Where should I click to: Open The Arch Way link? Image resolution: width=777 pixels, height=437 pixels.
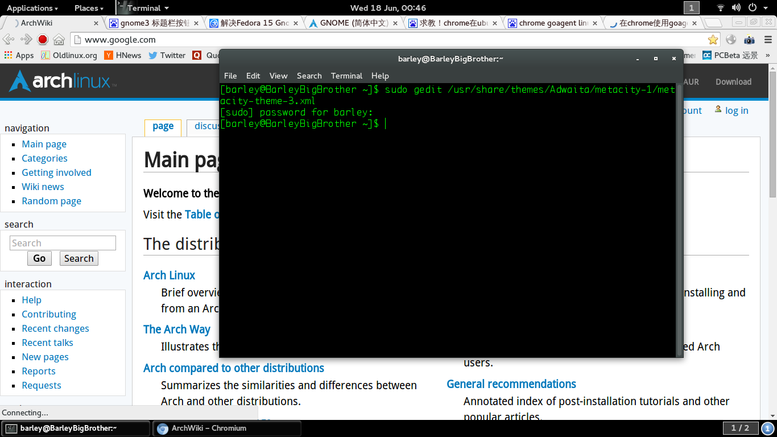(177, 329)
